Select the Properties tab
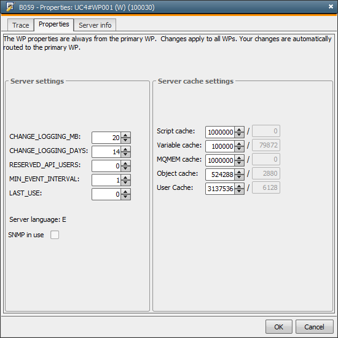 (54, 25)
